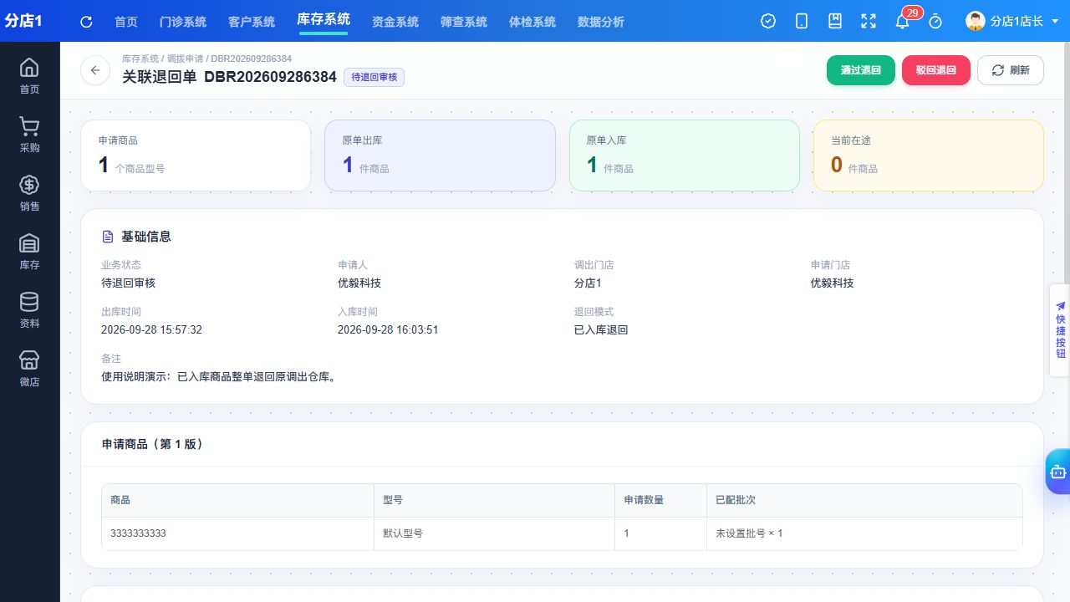Image resolution: width=1070 pixels, height=602 pixels.
Task: Click the 刷新 refresh button
Action: pos(1011,70)
